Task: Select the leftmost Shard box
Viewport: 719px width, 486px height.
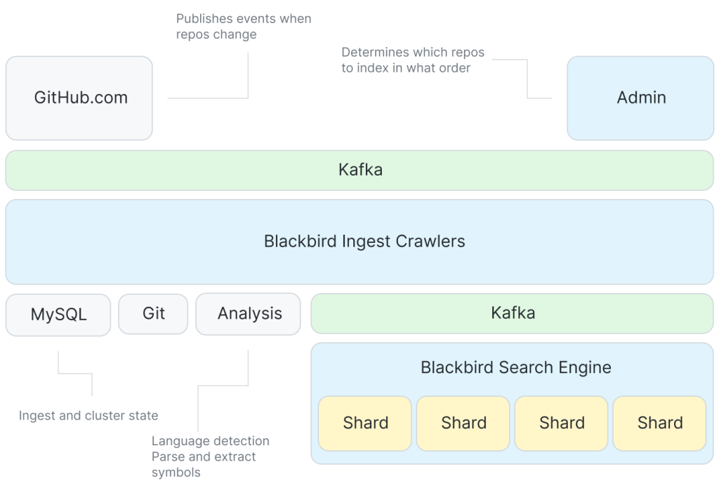Action: click(365, 423)
